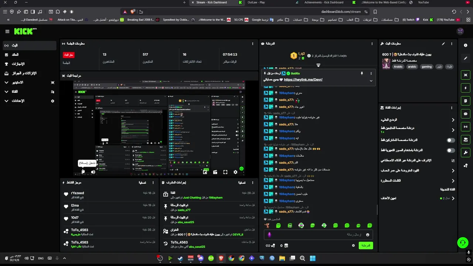This screenshot has width=473, height=266.
Task: Collapse the pinned message chevron
Action: click(x=371, y=81)
